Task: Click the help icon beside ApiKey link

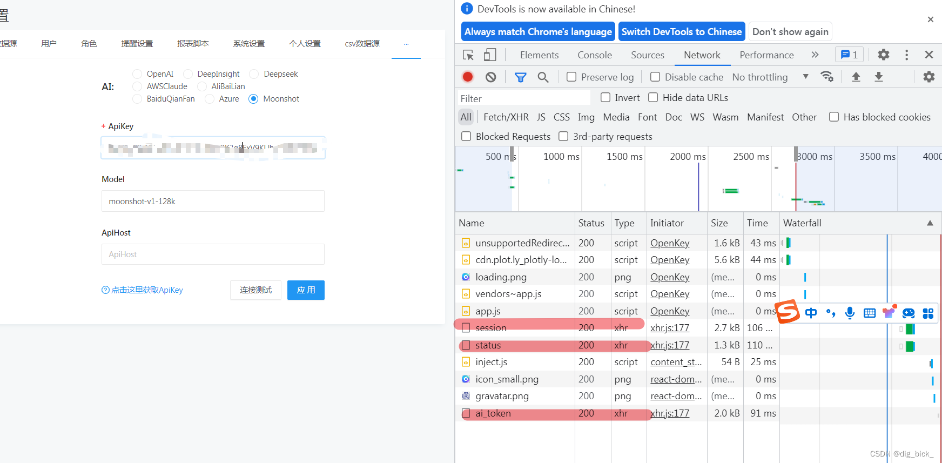Action: [105, 290]
